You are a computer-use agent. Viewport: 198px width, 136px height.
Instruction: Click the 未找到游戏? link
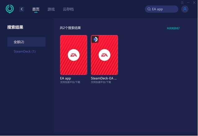[x=173, y=28]
